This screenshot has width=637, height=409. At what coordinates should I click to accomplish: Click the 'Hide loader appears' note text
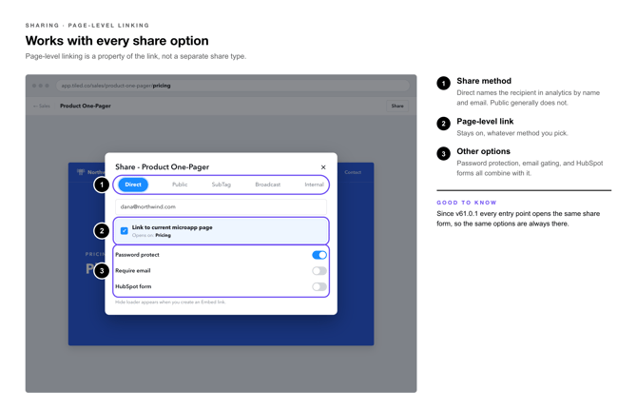170,302
